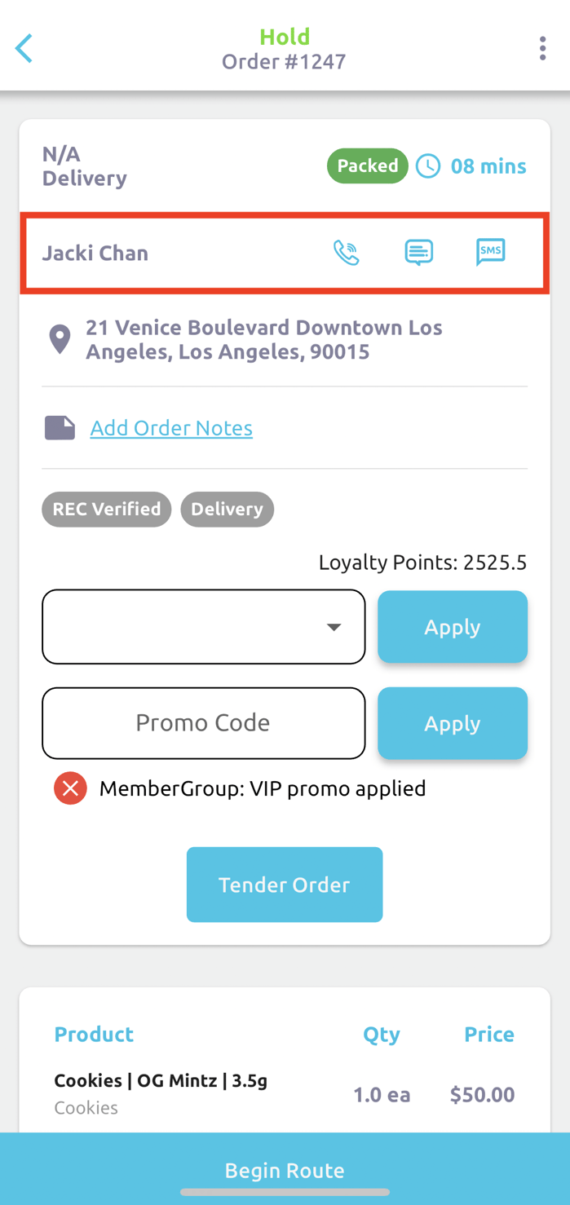Viewport: 570px width, 1205px height.
Task: Select the Delivery tag
Action: (228, 509)
